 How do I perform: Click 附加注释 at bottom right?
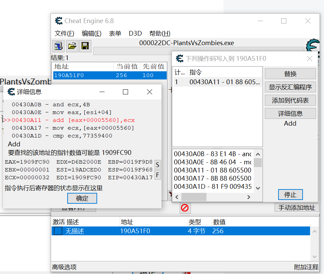coord(306,267)
